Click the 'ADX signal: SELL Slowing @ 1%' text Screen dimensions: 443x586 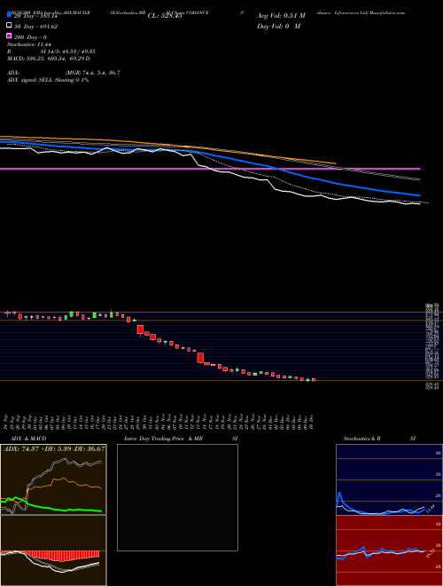48,80
